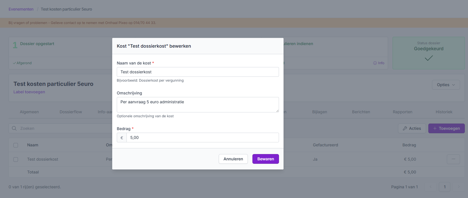Open the three-dots row menu

point(453,159)
